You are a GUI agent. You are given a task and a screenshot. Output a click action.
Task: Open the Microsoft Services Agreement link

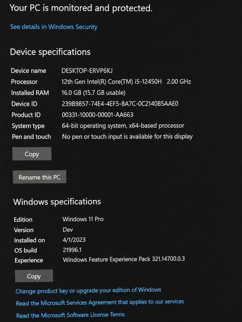tap(100, 302)
